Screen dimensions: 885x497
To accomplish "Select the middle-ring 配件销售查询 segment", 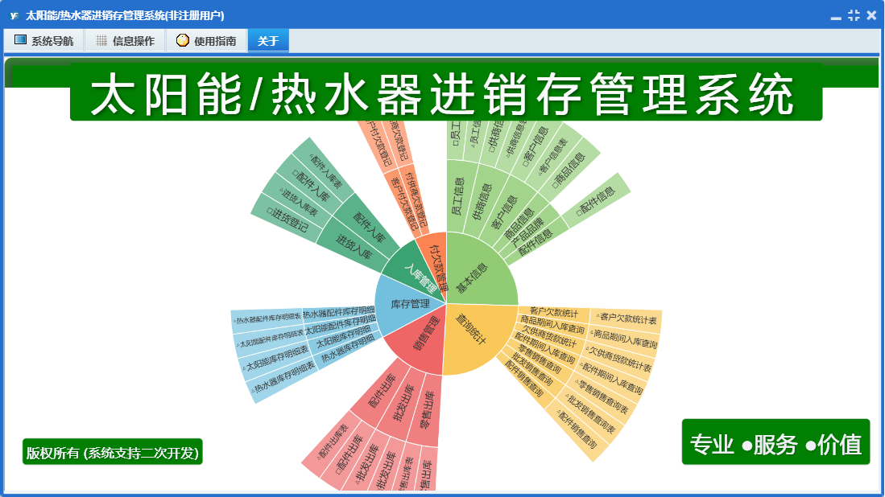I will 523,377.
